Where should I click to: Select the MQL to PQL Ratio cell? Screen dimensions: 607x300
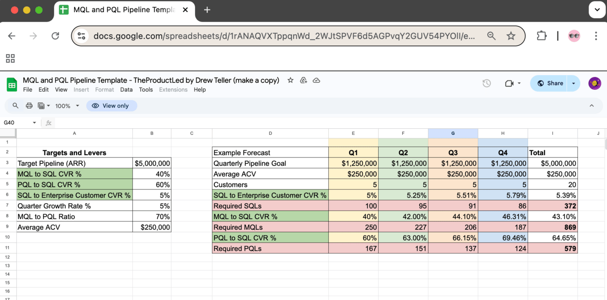pos(74,217)
